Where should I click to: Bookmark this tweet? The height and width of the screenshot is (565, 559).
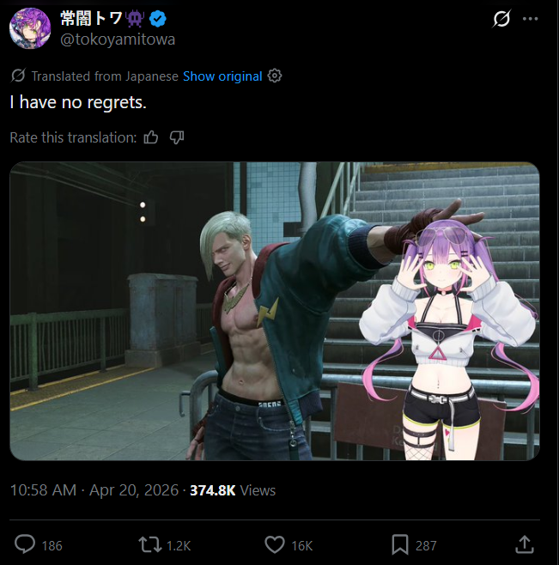(x=400, y=544)
